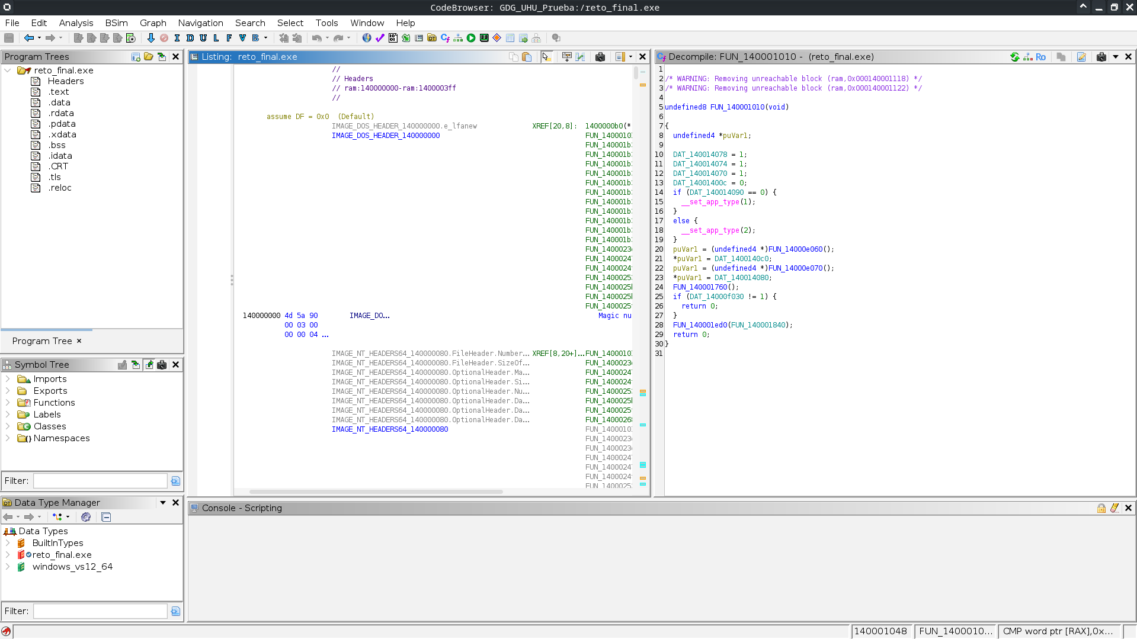Select the Program Tree tab

point(47,341)
